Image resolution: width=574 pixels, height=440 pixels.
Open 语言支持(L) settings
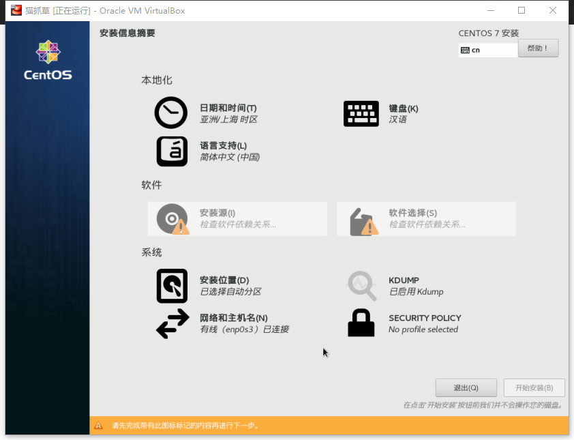(x=224, y=146)
